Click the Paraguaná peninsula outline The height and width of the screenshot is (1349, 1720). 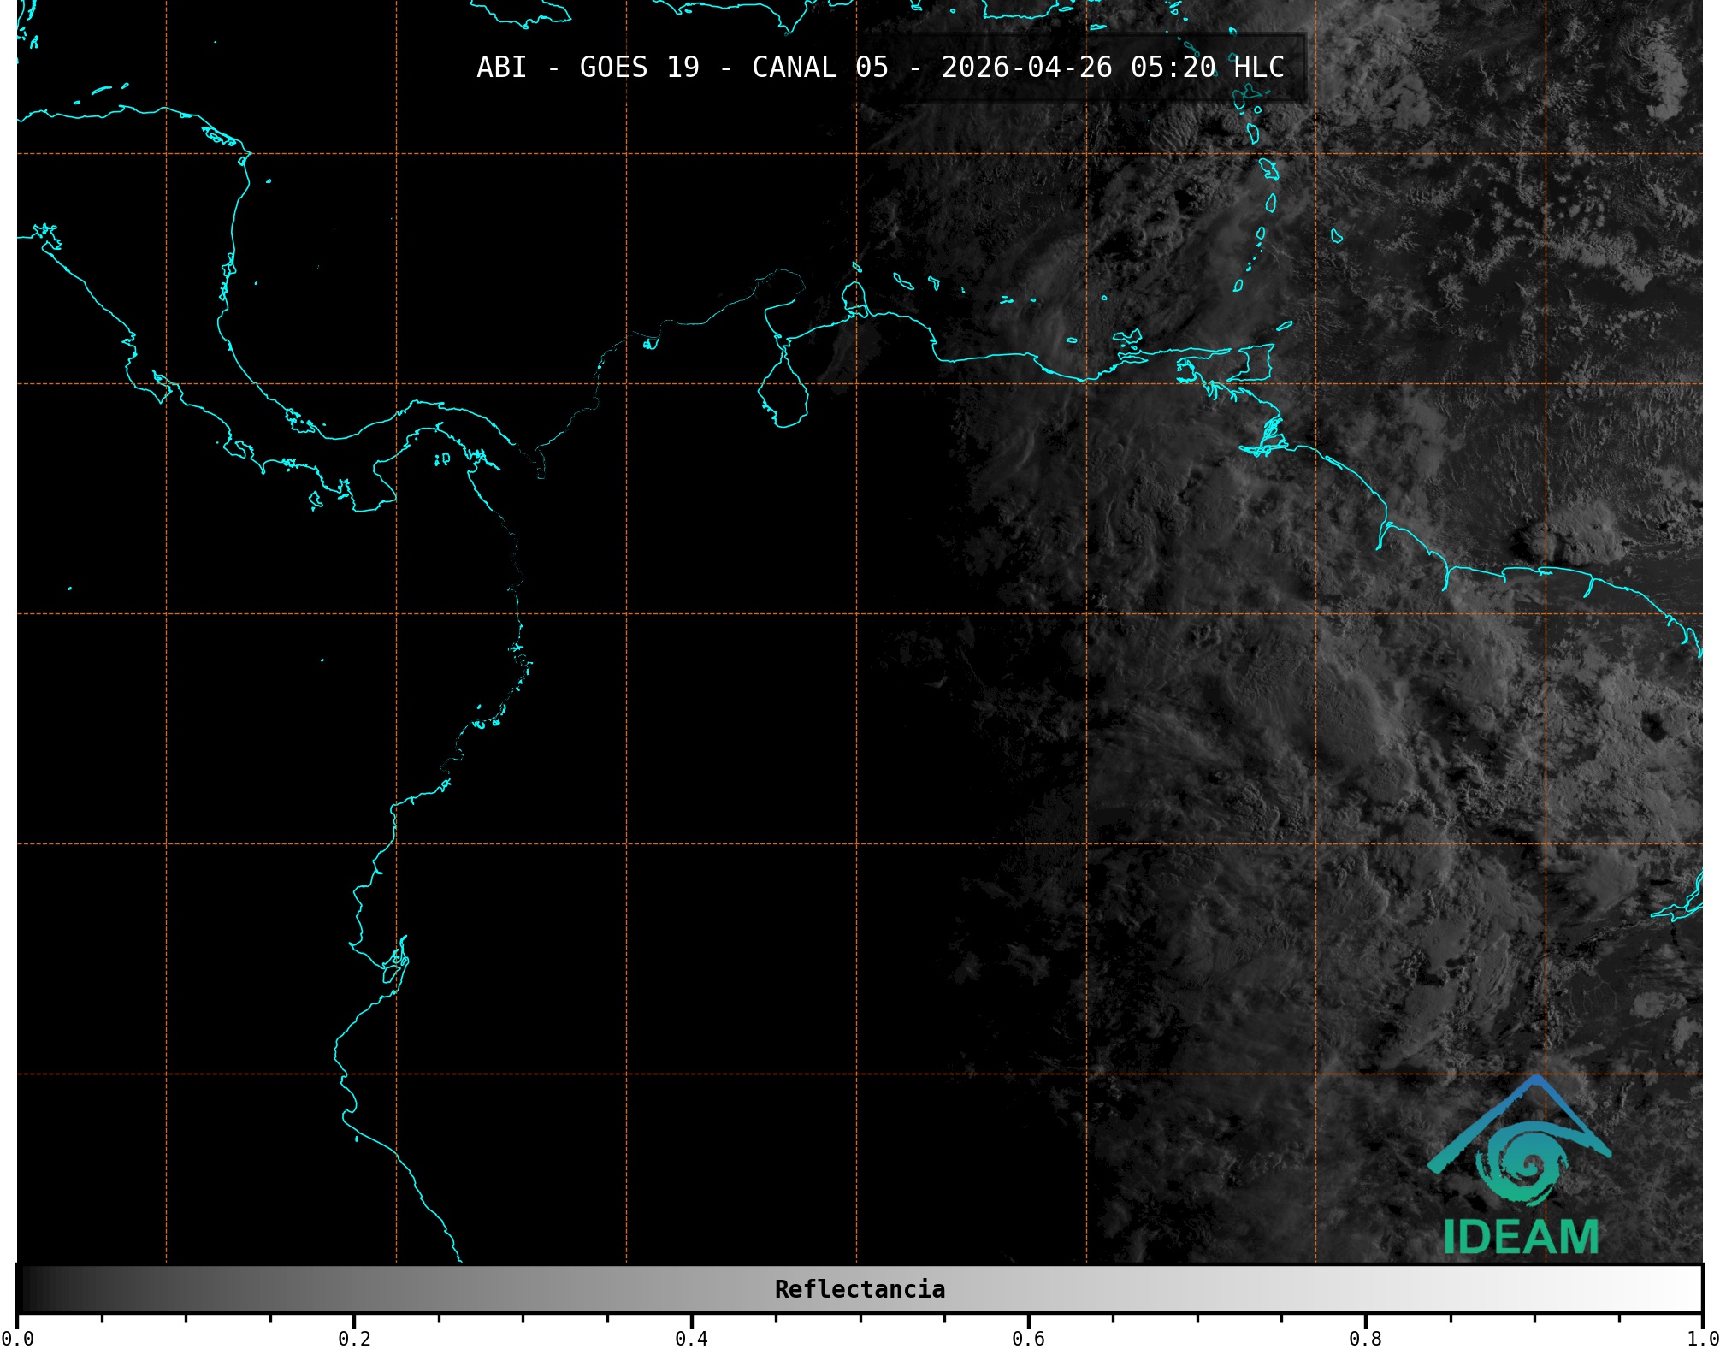854,297
